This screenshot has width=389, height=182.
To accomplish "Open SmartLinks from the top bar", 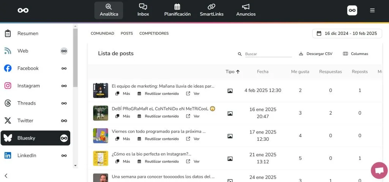I will point(212,10).
